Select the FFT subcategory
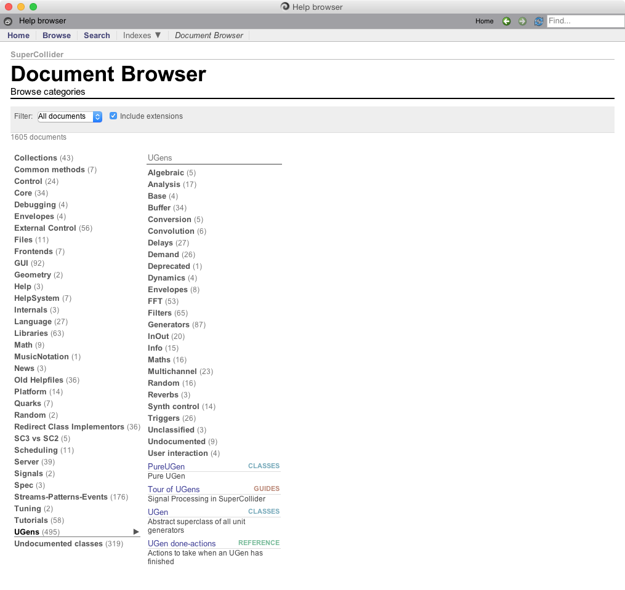Image resolution: width=625 pixels, height=590 pixels. 163,301
